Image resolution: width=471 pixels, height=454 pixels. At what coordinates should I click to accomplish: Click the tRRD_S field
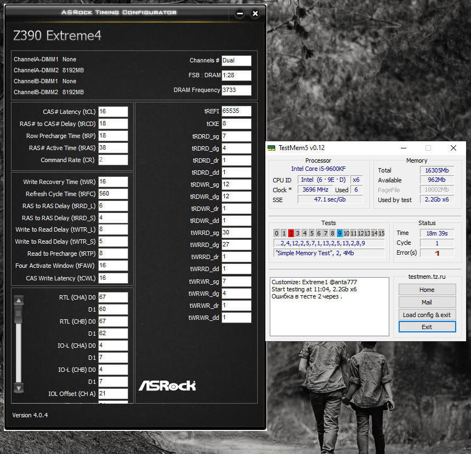pyautogui.click(x=114, y=217)
